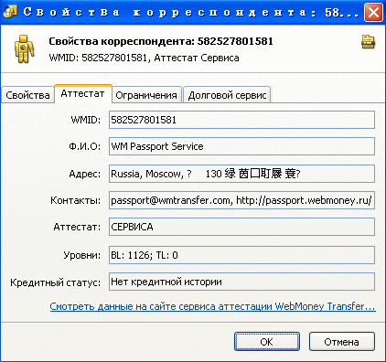Click the WMID: label

click(86, 120)
